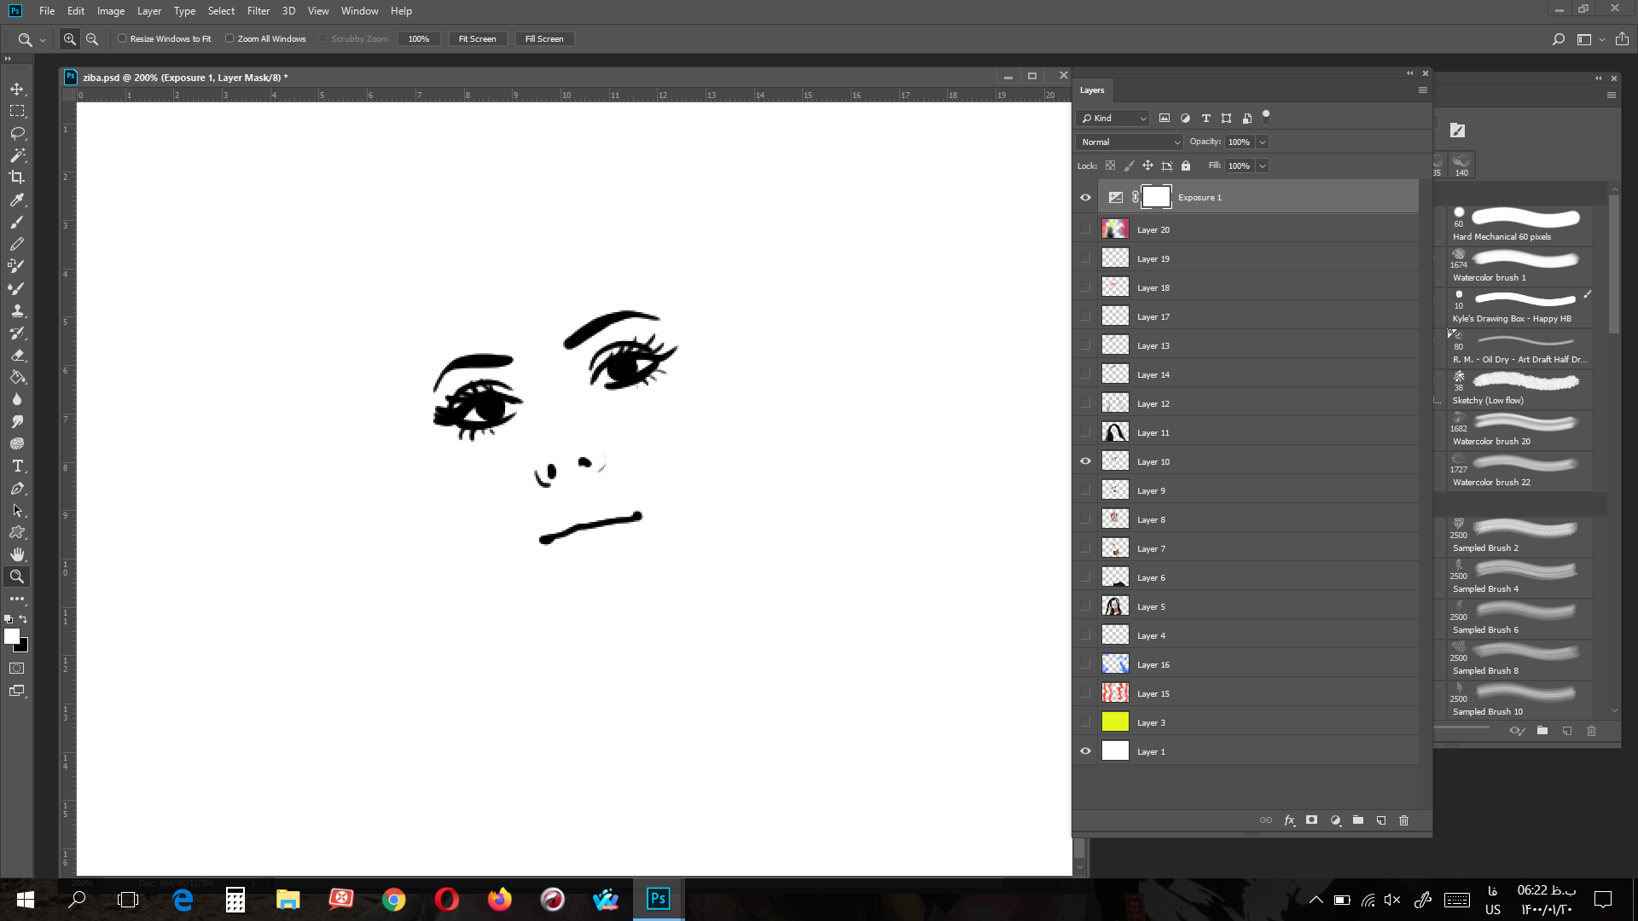Create a new layer in Layers panel

click(x=1381, y=820)
